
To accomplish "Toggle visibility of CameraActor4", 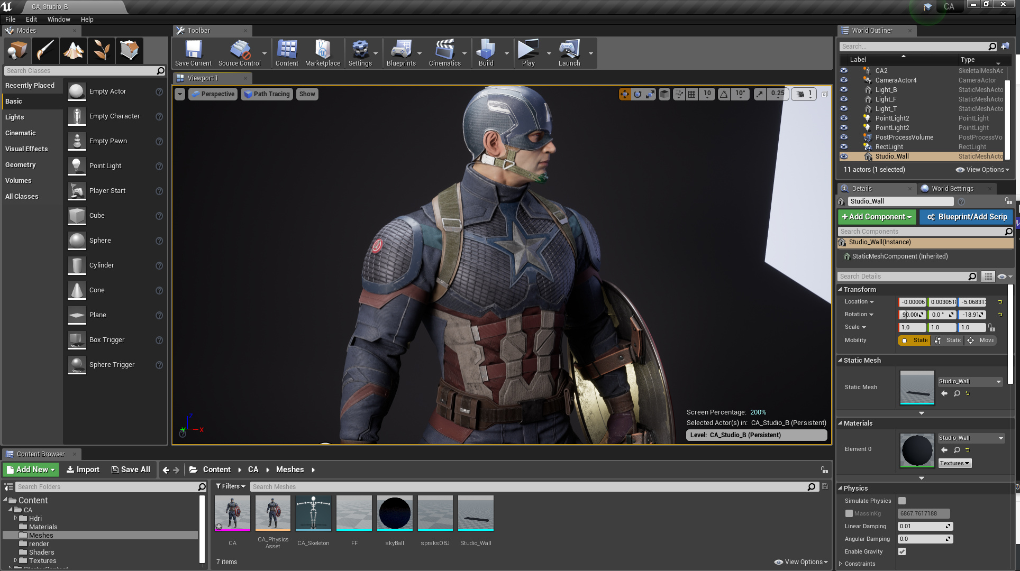I will [844, 80].
